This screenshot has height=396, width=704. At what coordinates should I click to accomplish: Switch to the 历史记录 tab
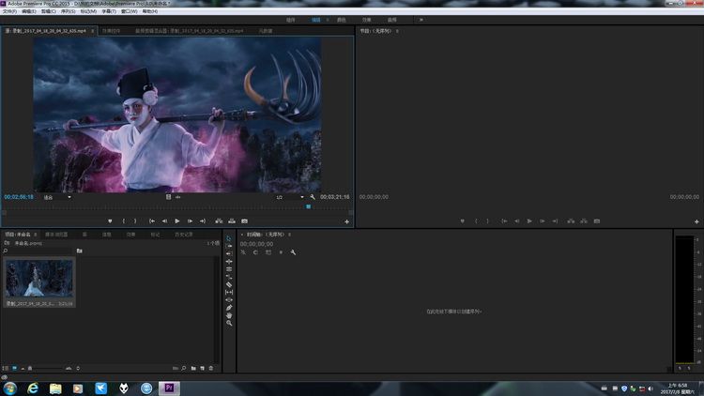click(184, 235)
